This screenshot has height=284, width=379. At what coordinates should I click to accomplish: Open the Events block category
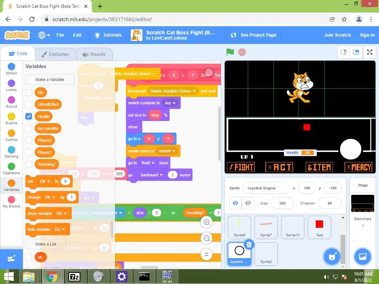click(x=11, y=119)
